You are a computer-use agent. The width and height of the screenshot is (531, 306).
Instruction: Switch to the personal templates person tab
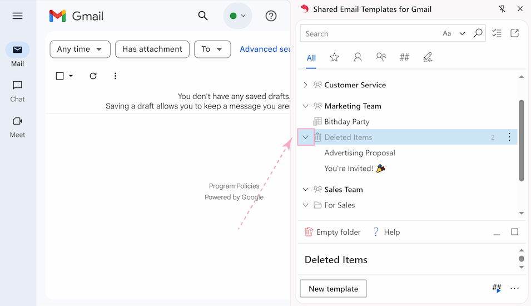click(x=358, y=57)
